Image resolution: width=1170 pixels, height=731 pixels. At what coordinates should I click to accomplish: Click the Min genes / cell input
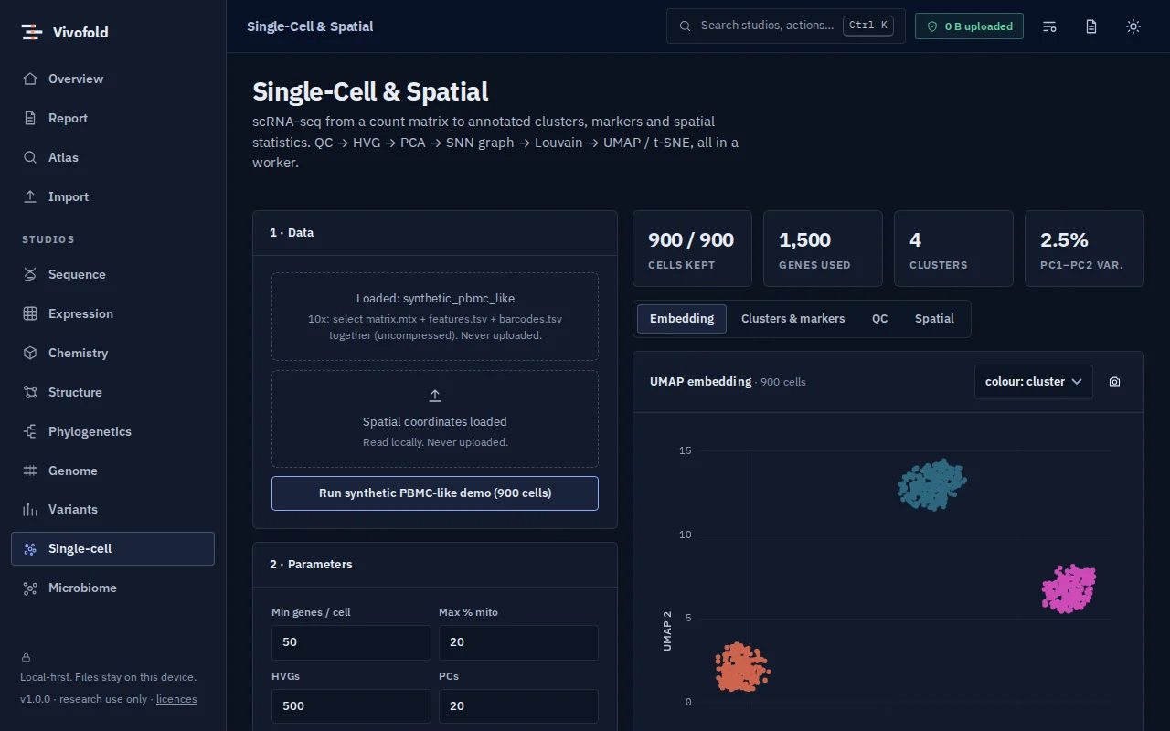tap(351, 642)
